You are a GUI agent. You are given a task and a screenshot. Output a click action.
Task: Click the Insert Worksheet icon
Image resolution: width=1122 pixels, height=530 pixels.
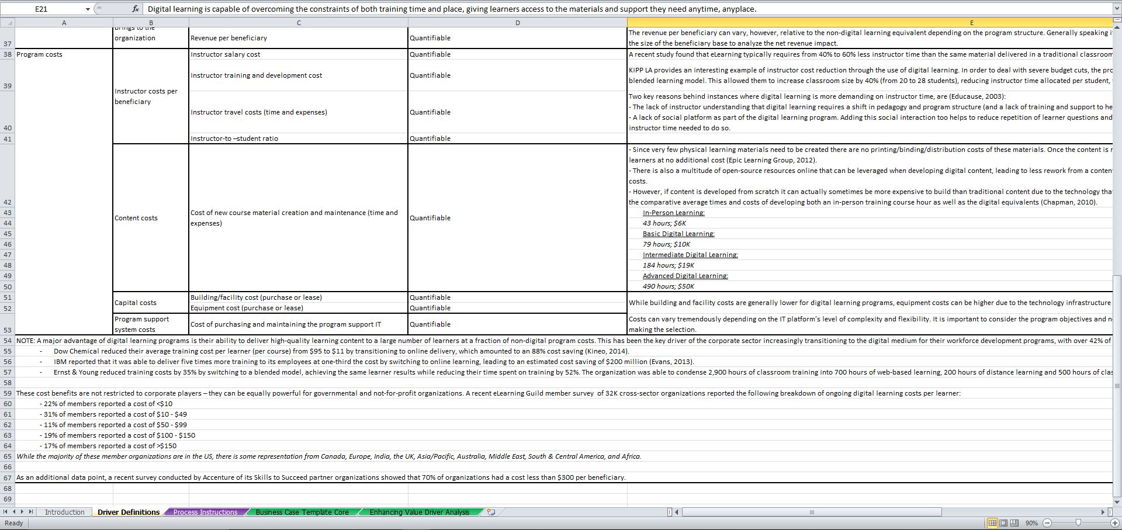click(491, 512)
